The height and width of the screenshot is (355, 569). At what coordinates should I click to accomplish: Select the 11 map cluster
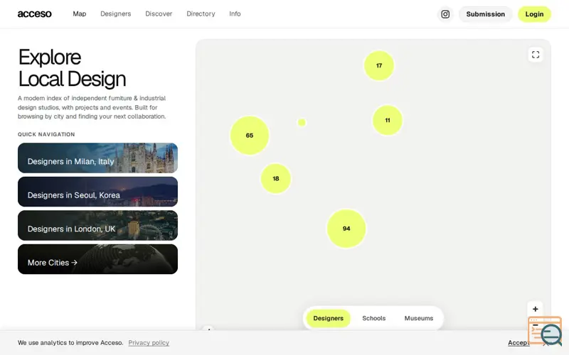[388, 120]
